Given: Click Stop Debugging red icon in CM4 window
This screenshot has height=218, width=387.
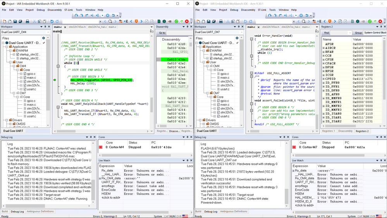Looking at the screenshot, I should pyautogui.click(x=187, y=21).
